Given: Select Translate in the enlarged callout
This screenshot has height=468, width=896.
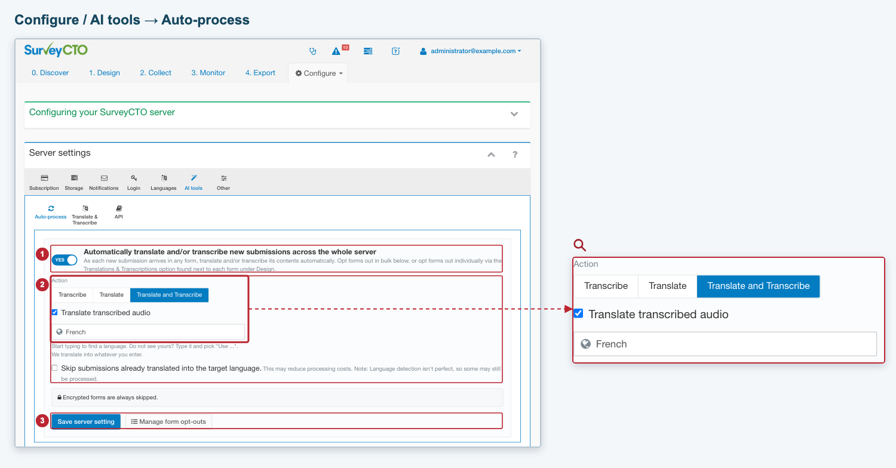Looking at the screenshot, I should pyautogui.click(x=668, y=286).
